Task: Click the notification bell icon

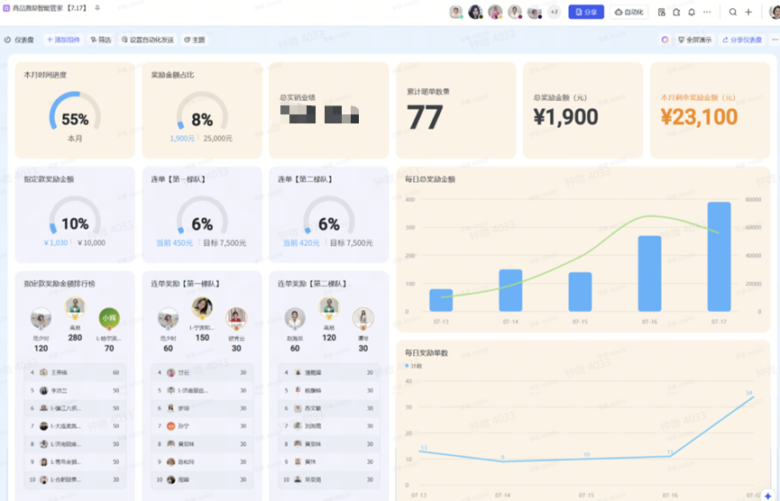Action: [692, 12]
